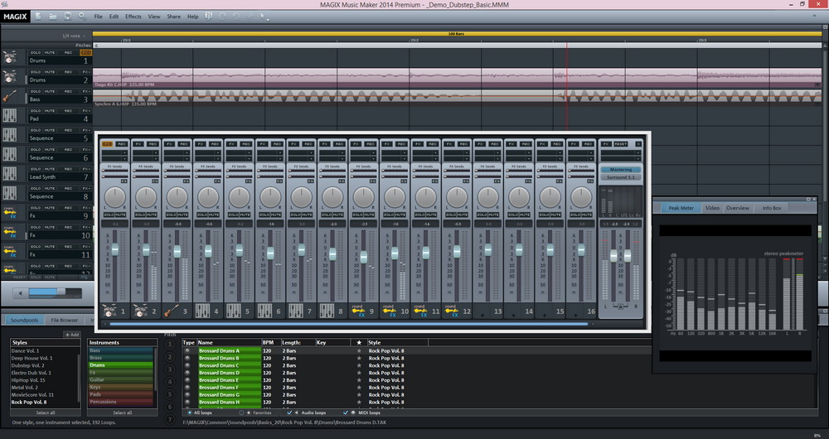829x439 pixels.
Task: Click the pan knob on mixer channel 6
Action: pos(271,197)
